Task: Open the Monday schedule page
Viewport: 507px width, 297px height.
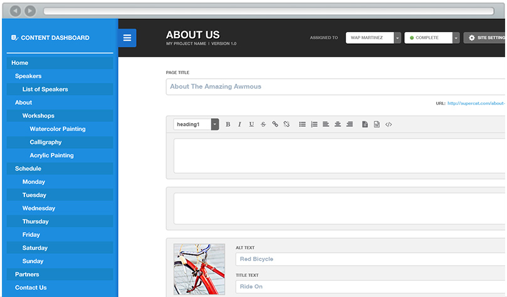Action: point(60,182)
